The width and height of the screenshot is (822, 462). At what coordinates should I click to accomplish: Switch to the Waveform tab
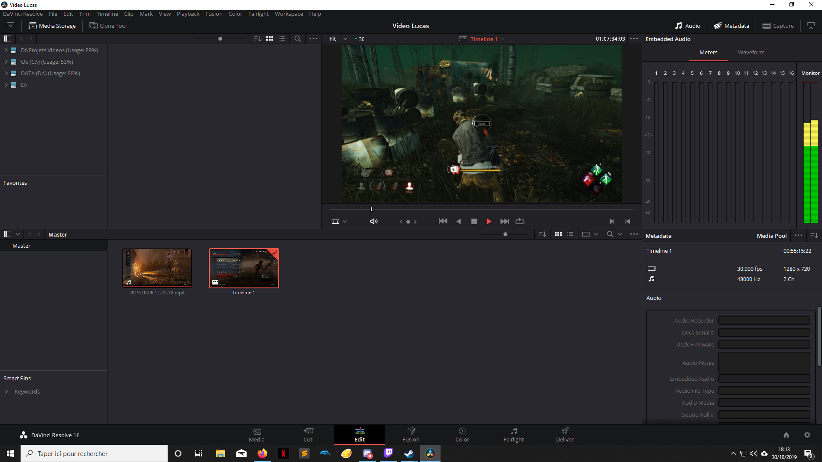tap(751, 52)
